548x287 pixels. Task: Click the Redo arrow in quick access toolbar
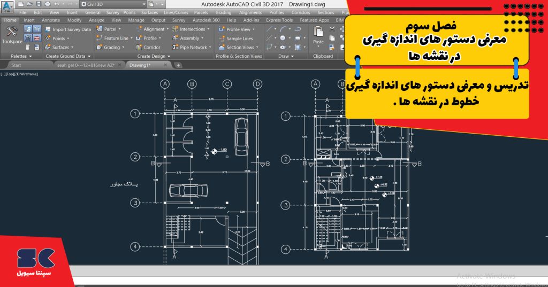click(x=70, y=4)
